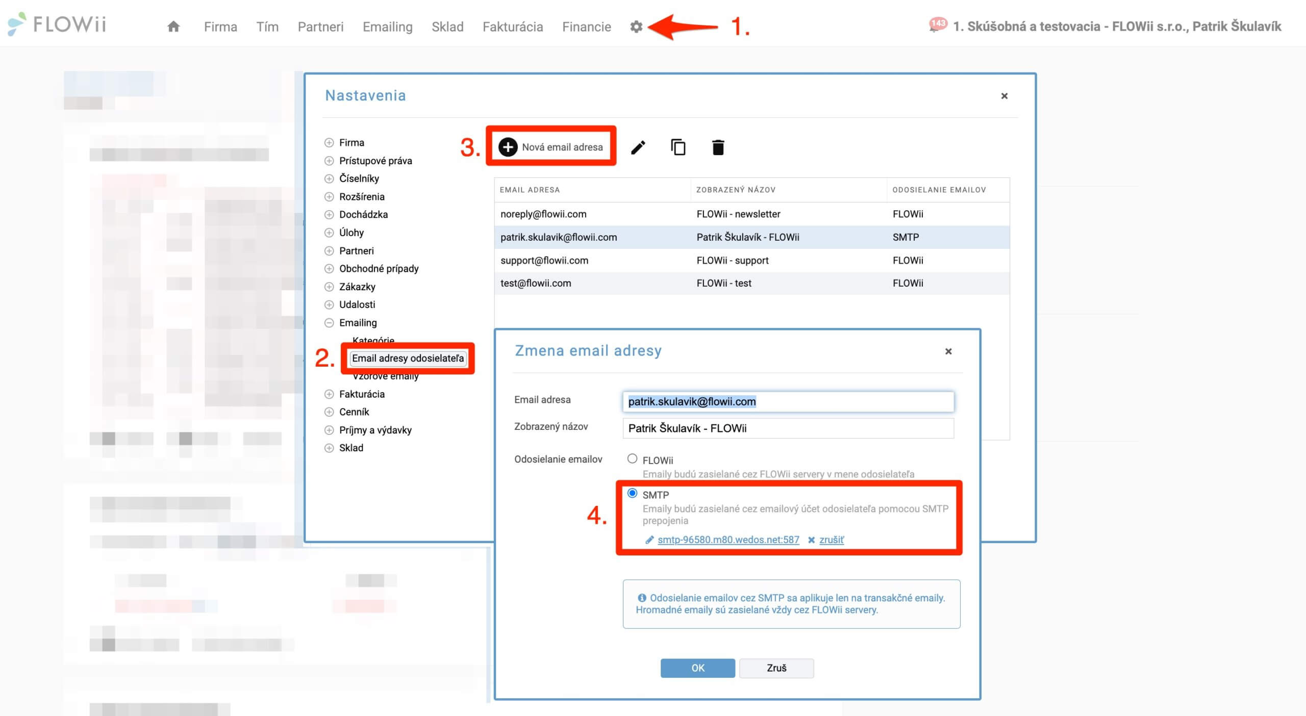Viewport: 1306px width, 716px height.
Task: Expand the Dochádzka node
Action: point(329,215)
